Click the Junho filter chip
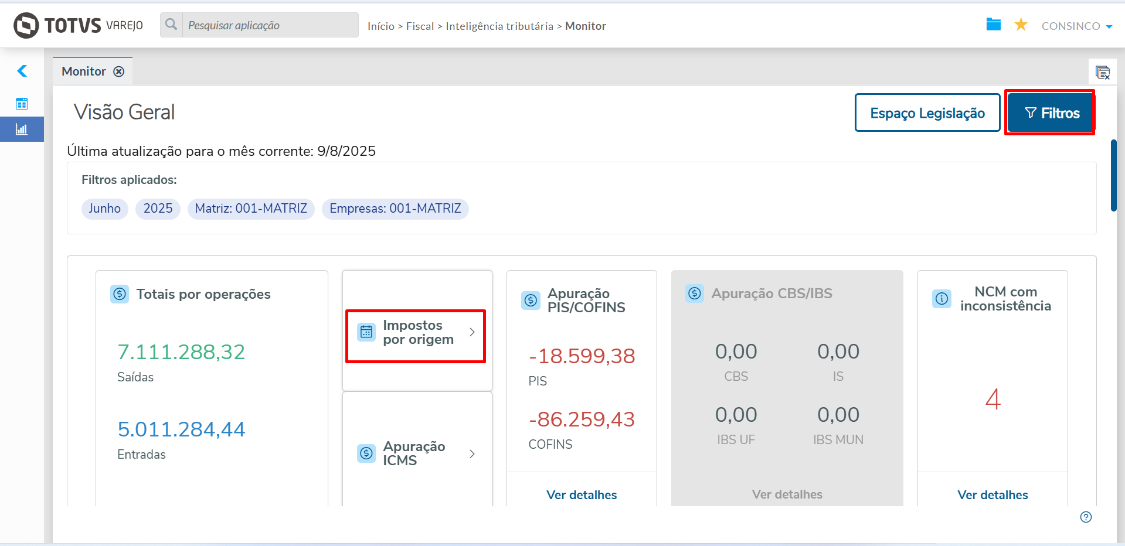 [105, 209]
